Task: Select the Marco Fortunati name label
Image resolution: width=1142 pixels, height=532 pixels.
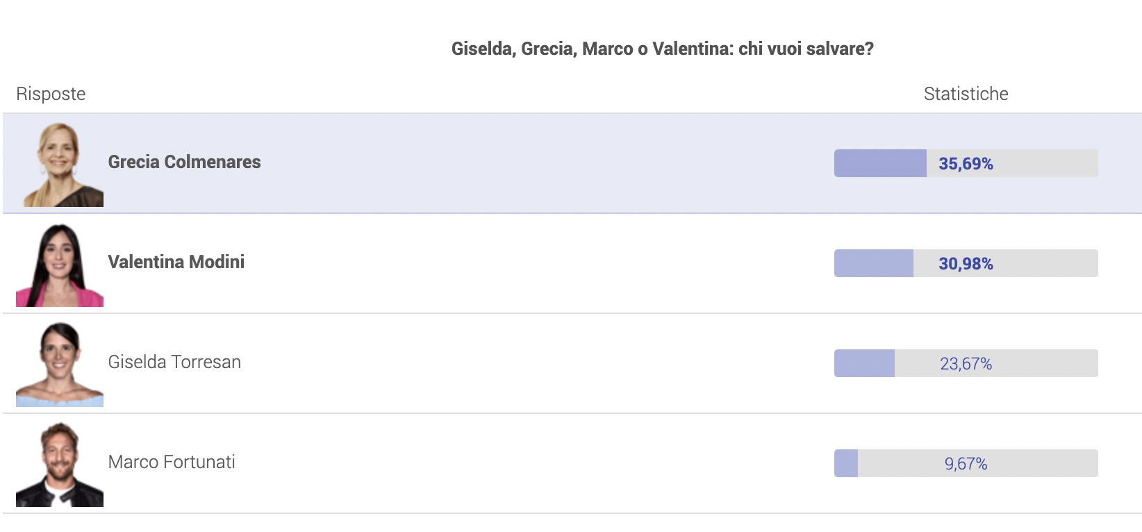Action: click(172, 462)
